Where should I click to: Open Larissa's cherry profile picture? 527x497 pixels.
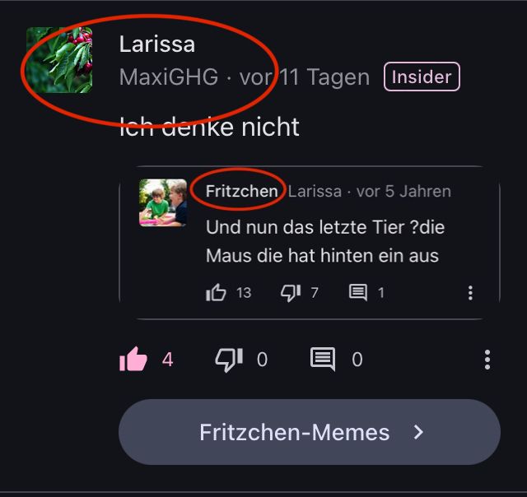click(59, 60)
